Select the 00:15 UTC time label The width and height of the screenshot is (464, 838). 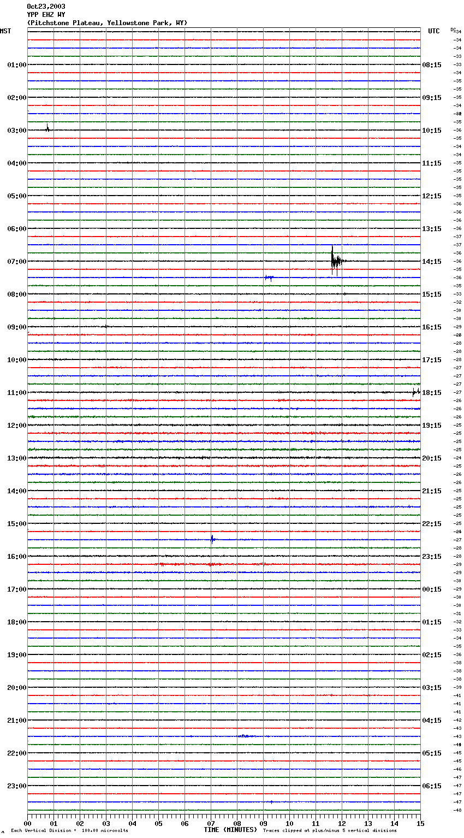coord(432,589)
